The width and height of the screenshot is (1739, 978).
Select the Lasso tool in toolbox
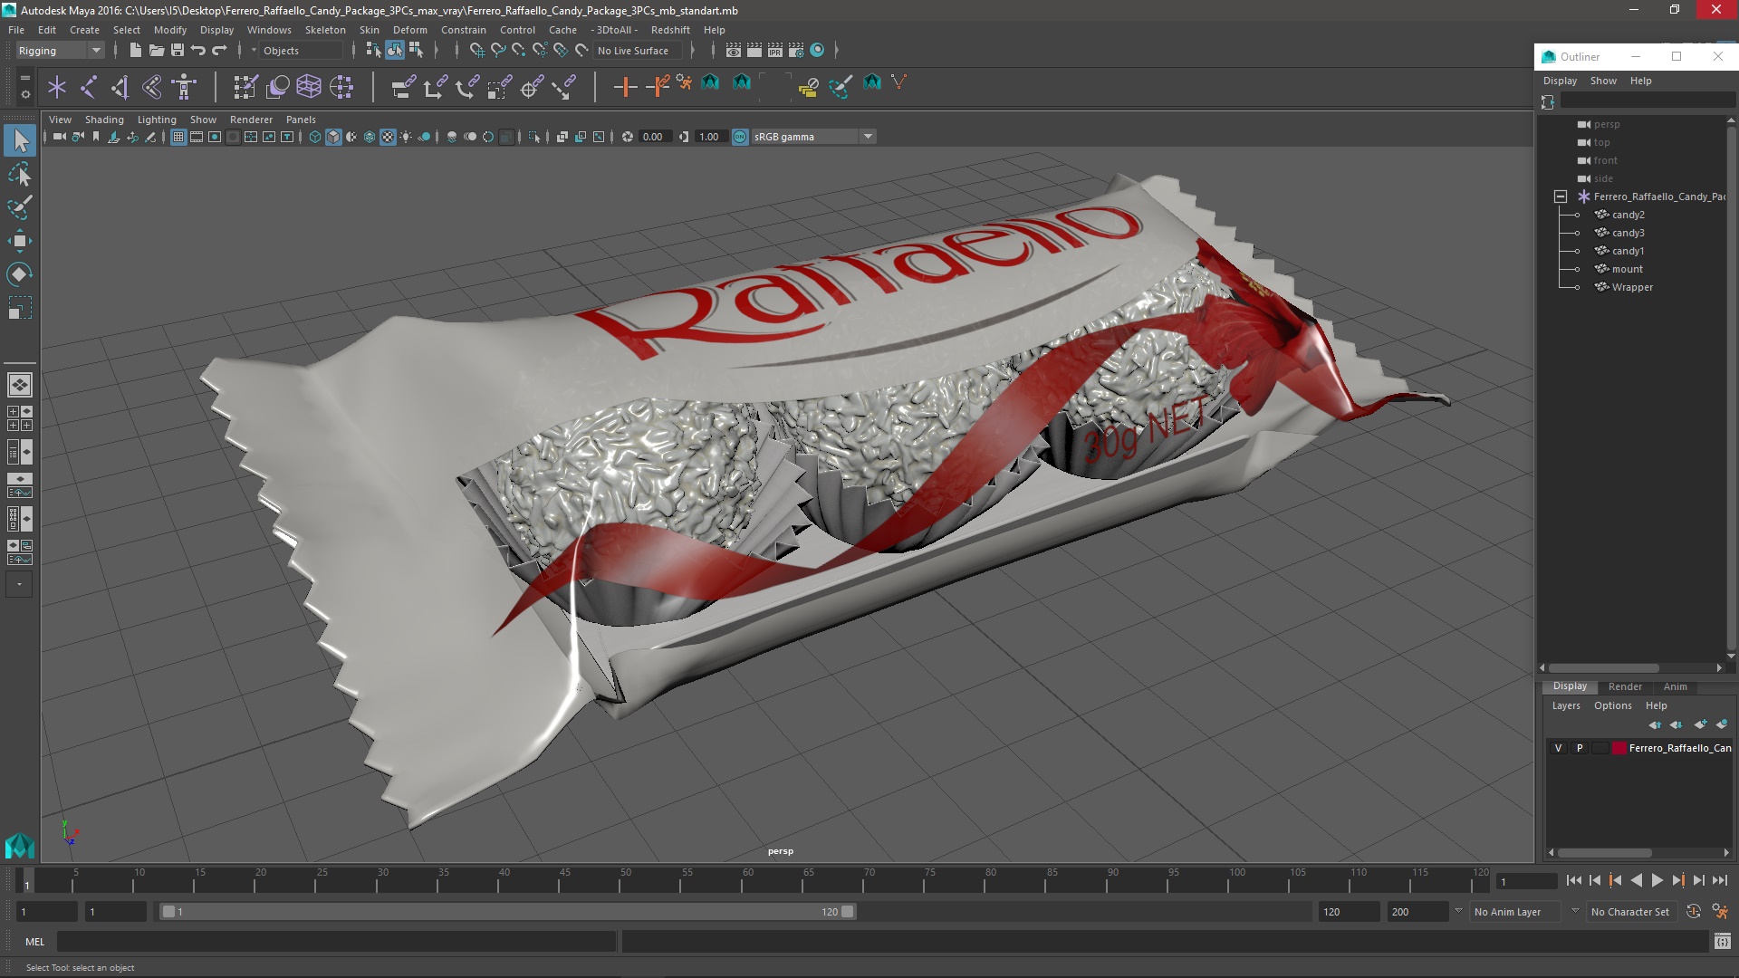(x=20, y=174)
